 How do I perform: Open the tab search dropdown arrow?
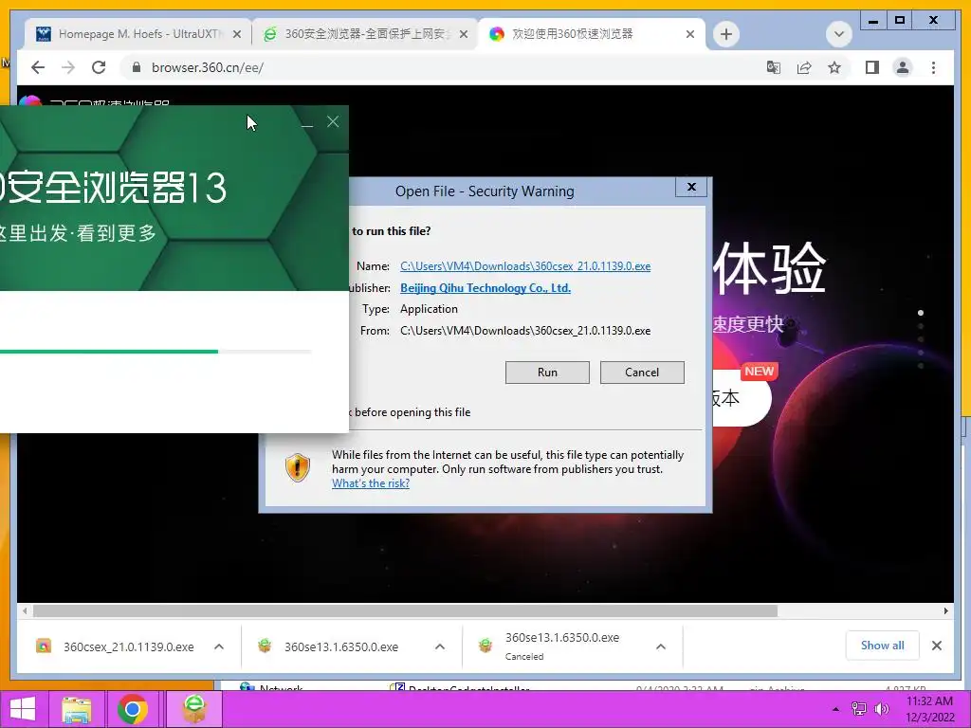point(839,34)
